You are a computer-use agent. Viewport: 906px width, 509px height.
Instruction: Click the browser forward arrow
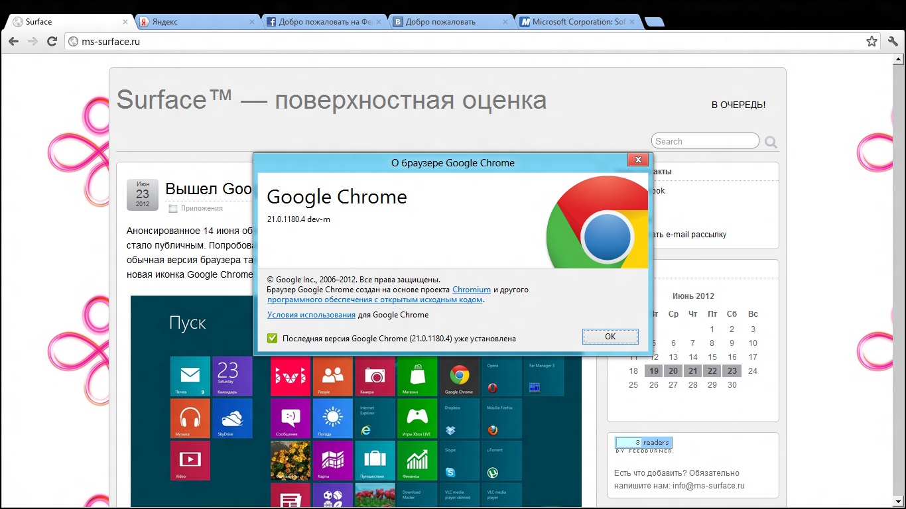(33, 42)
